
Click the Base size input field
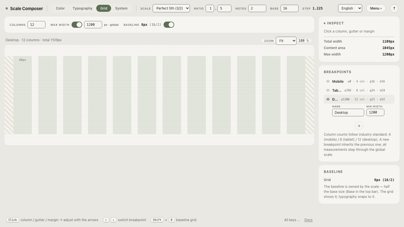pyautogui.click(x=290, y=8)
